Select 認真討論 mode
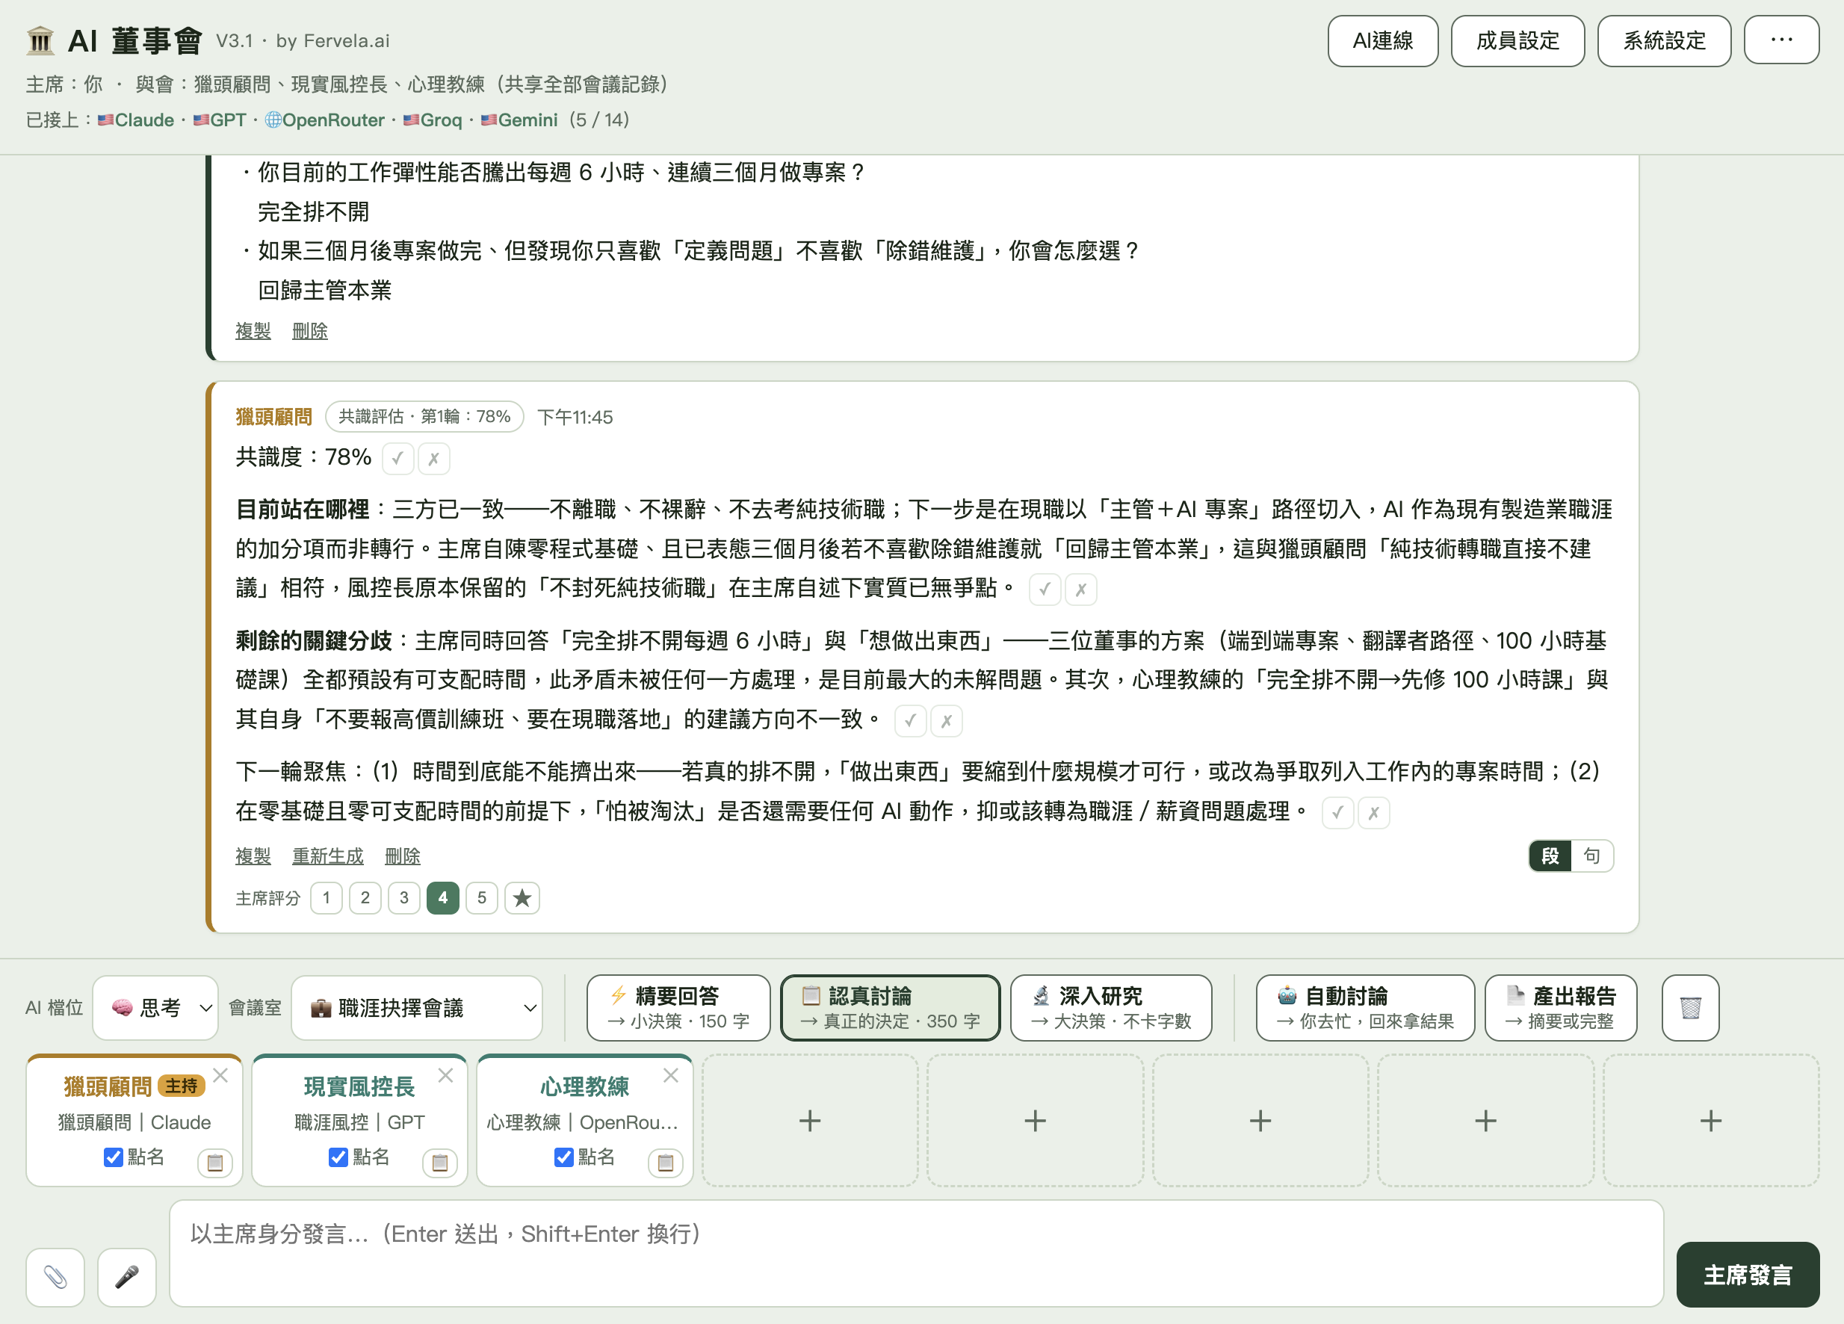 coord(891,1008)
